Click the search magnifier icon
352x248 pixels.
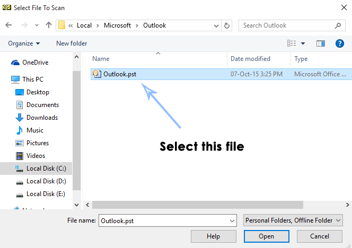338,25
